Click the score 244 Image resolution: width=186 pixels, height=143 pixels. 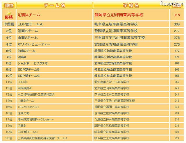(177, 94)
